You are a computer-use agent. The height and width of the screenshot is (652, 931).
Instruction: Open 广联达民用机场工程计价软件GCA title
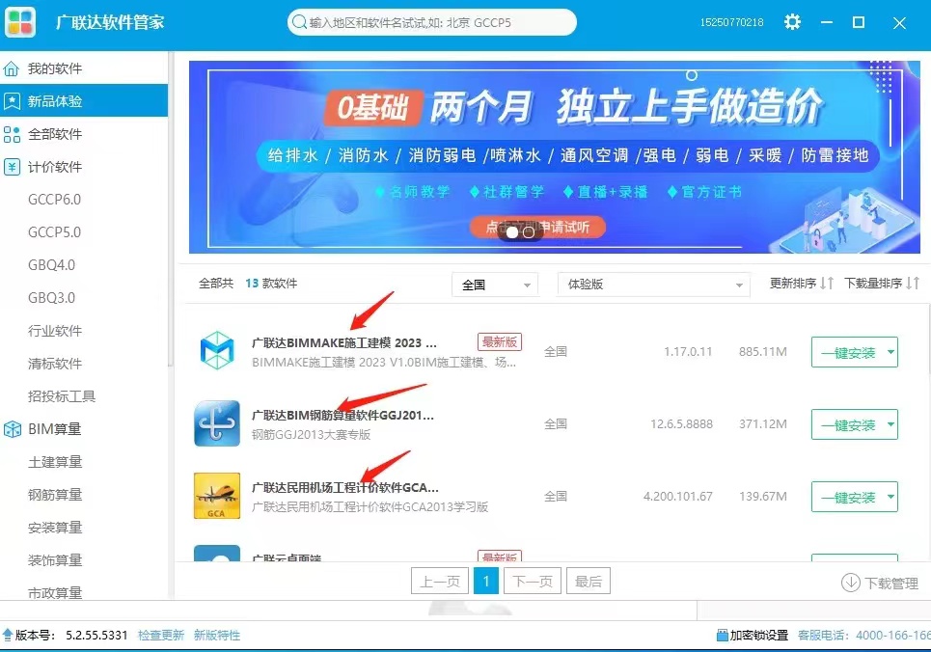345,487
